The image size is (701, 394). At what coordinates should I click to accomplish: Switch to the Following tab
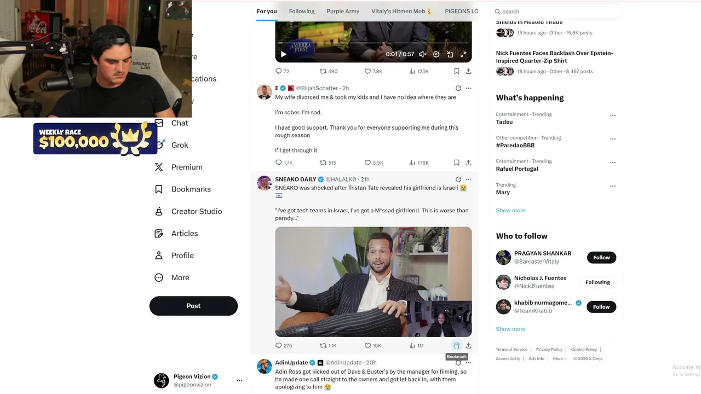pyautogui.click(x=302, y=11)
